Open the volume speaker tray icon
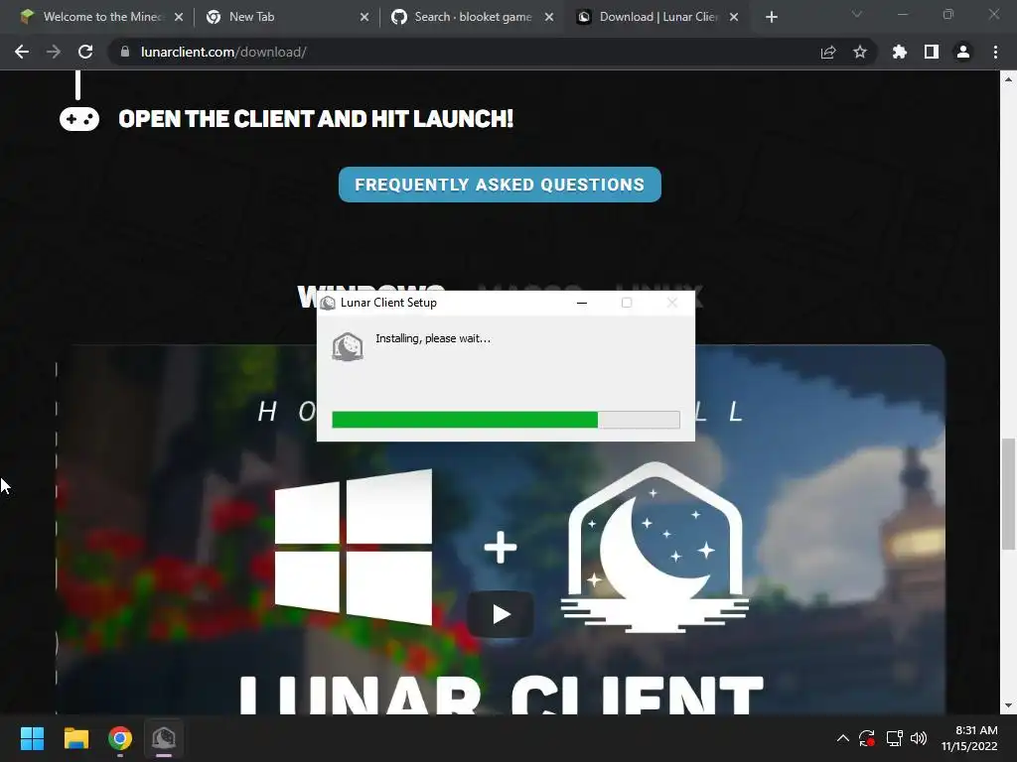This screenshot has height=762, width=1017. (919, 738)
